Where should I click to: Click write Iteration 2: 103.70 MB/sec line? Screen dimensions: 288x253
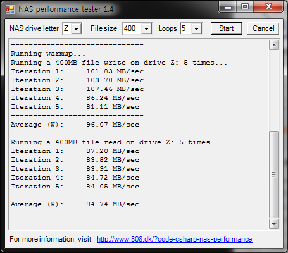[x=77, y=80]
